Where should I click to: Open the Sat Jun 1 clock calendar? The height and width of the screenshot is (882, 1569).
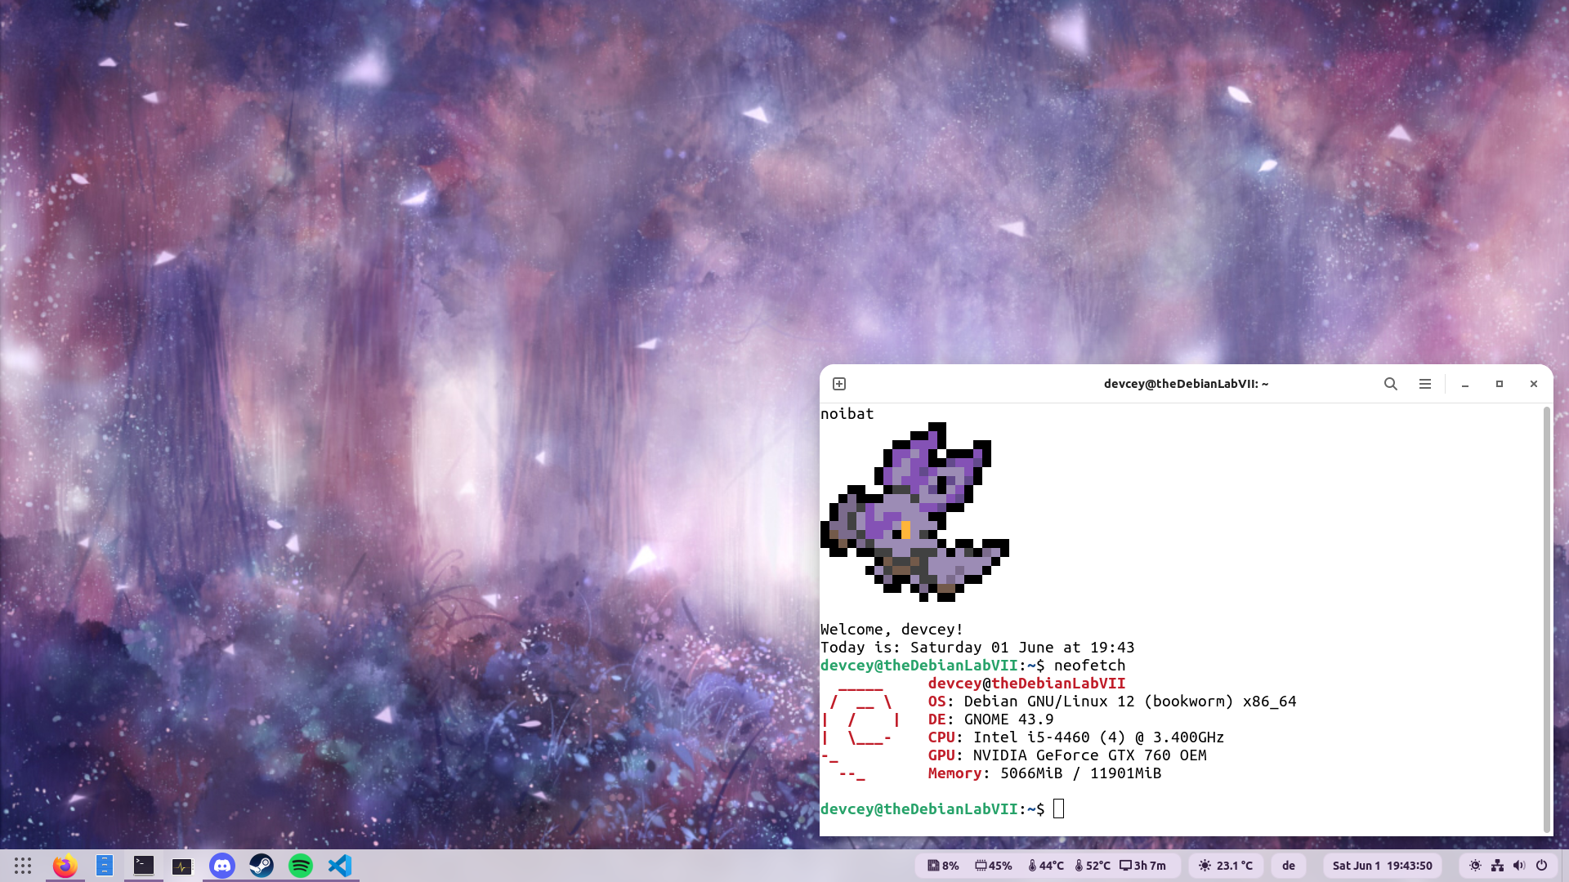coord(1382,866)
